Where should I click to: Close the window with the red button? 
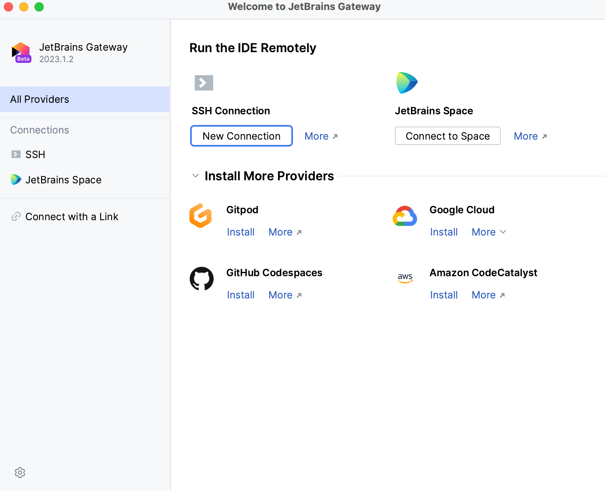pyautogui.click(x=8, y=7)
